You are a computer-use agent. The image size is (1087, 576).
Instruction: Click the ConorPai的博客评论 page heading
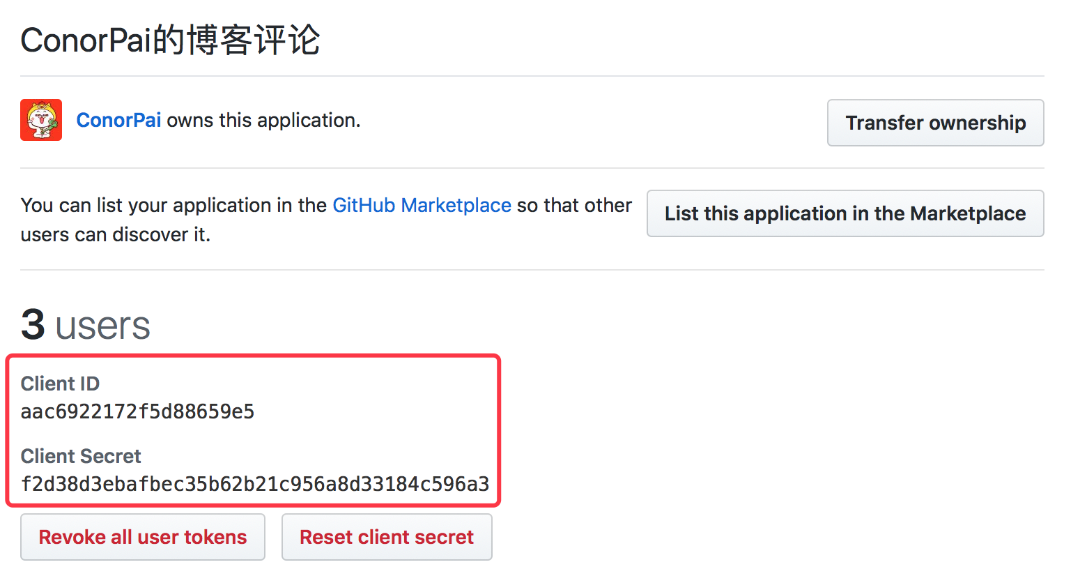170,40
